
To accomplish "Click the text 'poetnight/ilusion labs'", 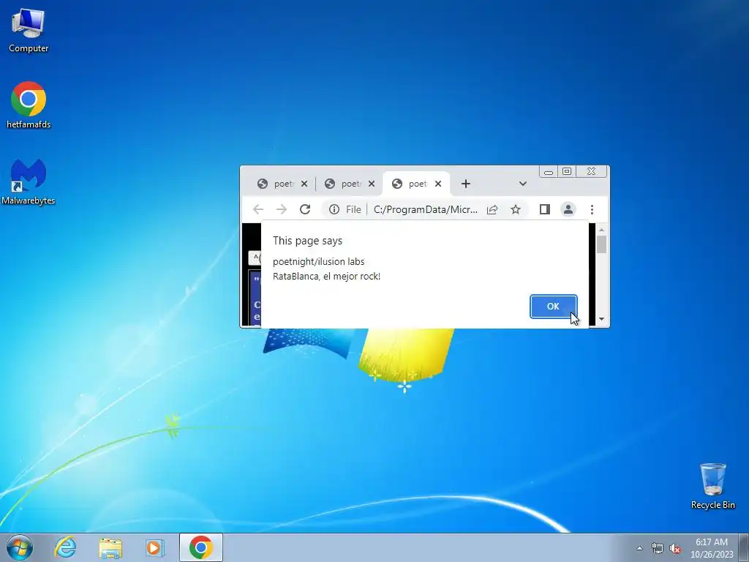I will 318,261.
